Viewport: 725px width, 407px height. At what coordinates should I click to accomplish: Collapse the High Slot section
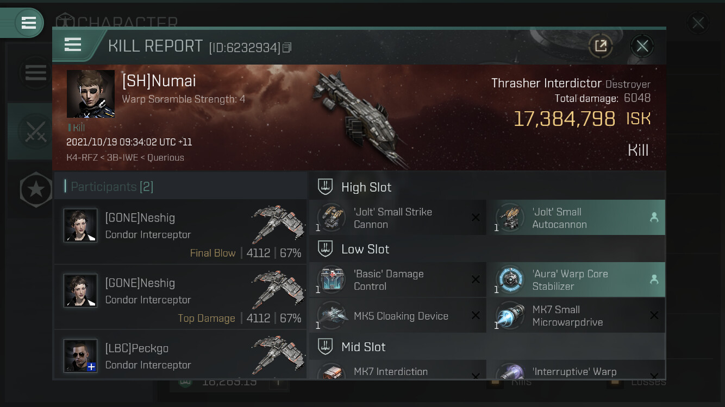click(487, 187)
